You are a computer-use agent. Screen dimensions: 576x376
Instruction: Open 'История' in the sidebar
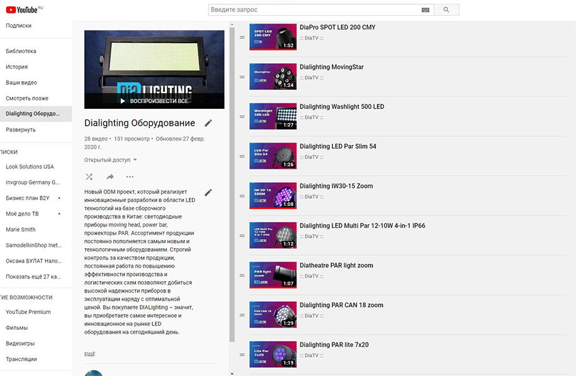[16, 67]
